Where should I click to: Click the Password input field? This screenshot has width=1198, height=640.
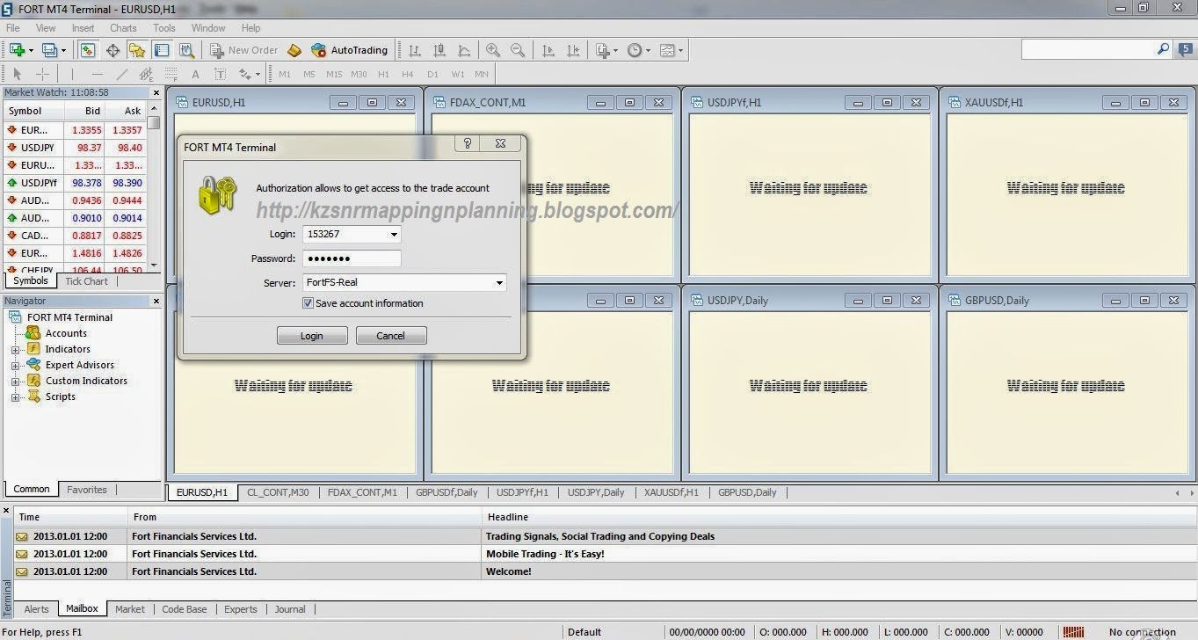click(x=352, y=258)
